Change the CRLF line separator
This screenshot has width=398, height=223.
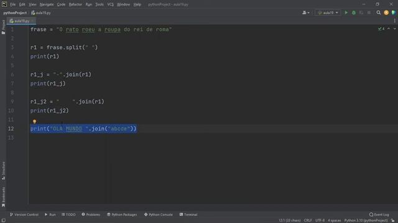tap(308, 221)
